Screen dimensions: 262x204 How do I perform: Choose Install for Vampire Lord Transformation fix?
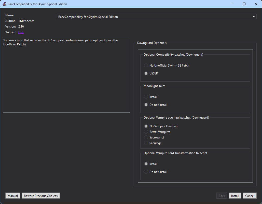click(151, 164)
